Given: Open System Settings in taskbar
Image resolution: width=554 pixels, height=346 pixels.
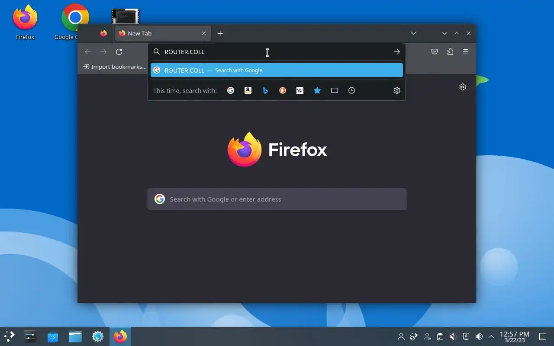Looking at the screenshot, I should [x=30, y=336].
